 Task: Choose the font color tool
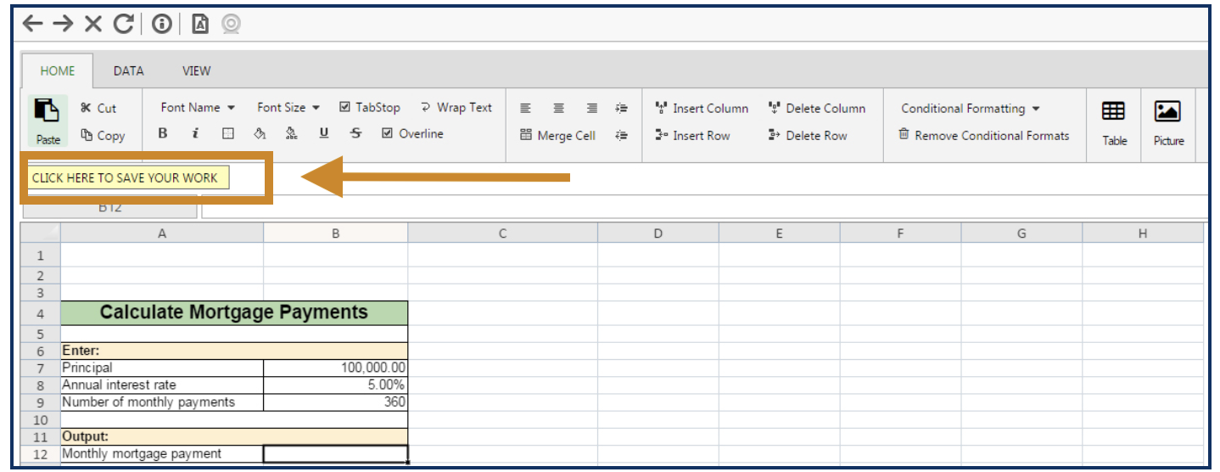coord(291,133)
